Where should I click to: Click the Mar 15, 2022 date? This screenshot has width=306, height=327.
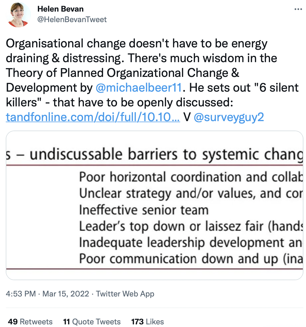click(66, 294)
